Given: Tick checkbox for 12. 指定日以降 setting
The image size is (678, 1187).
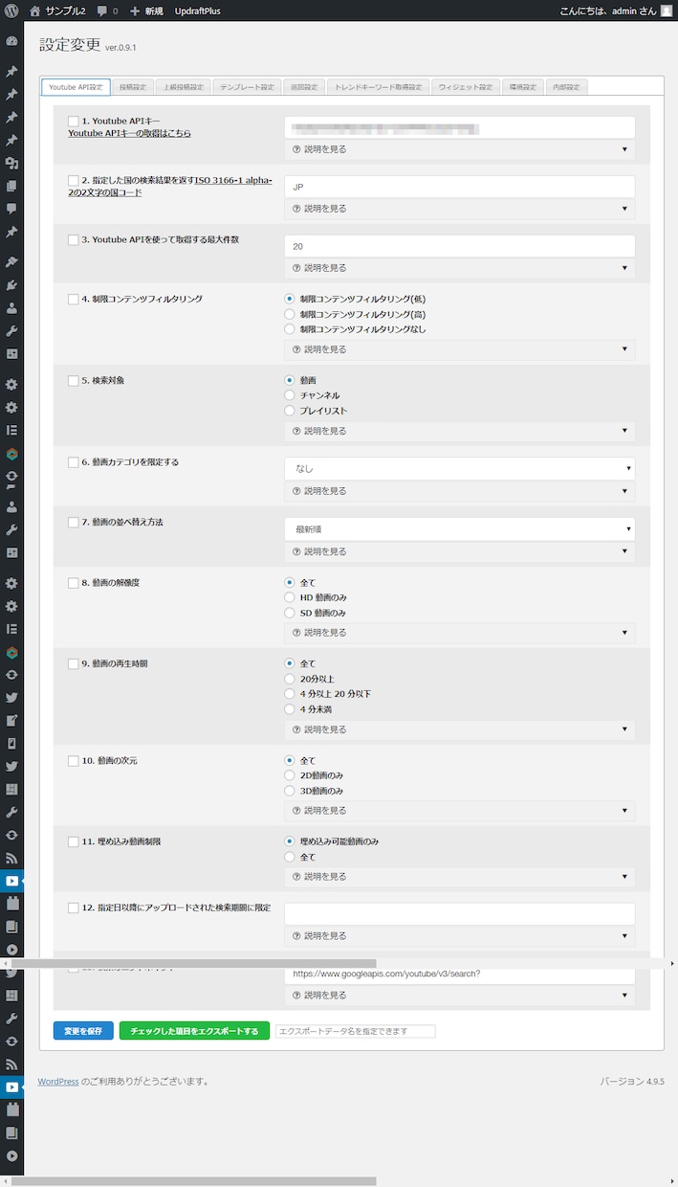Looking at the screenshot, I should click(x=74, y=907).
